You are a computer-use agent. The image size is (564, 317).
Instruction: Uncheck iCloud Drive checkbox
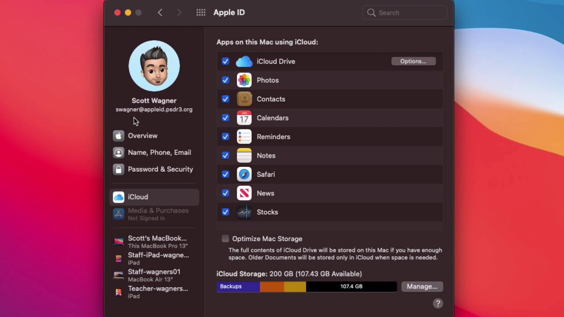(226, 62)
